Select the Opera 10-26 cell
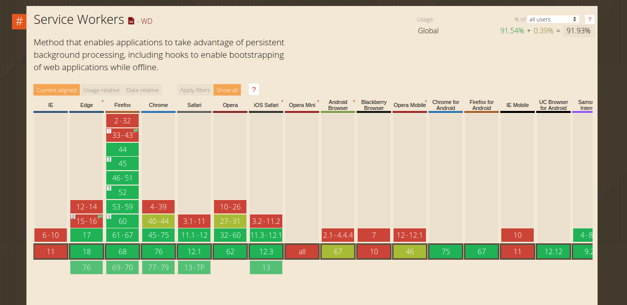 coord(230,206)
